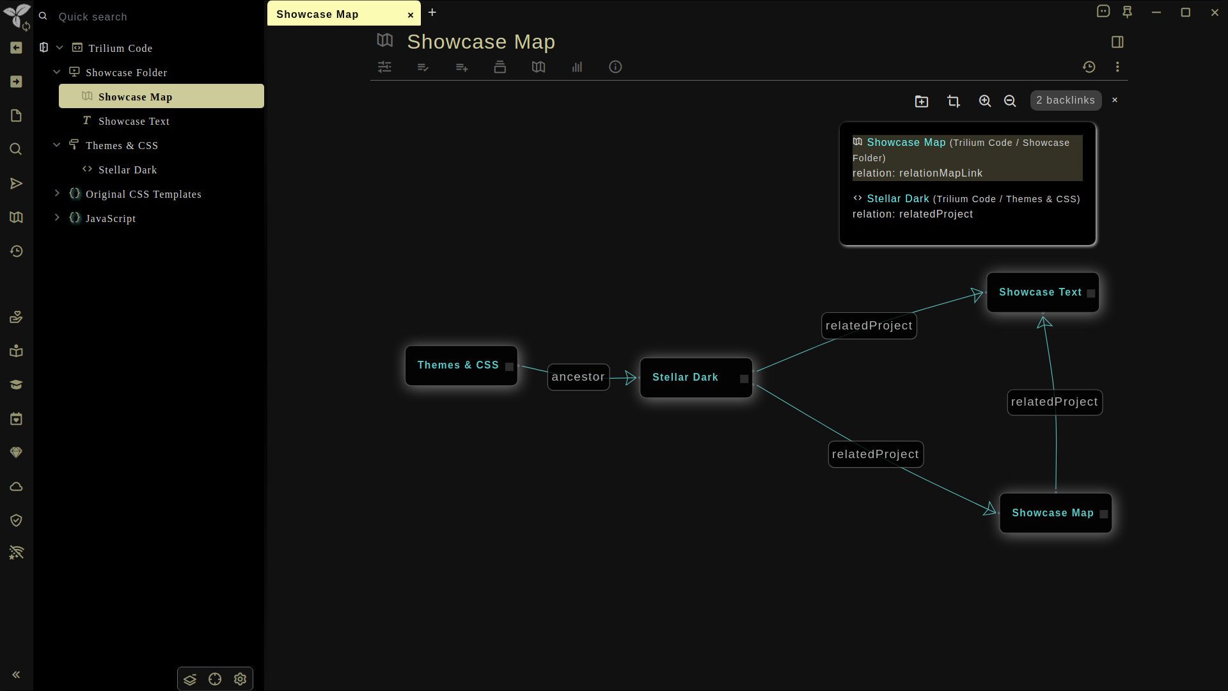
Task: Open the recent changes history icon in the launcher
Action: 17,251
